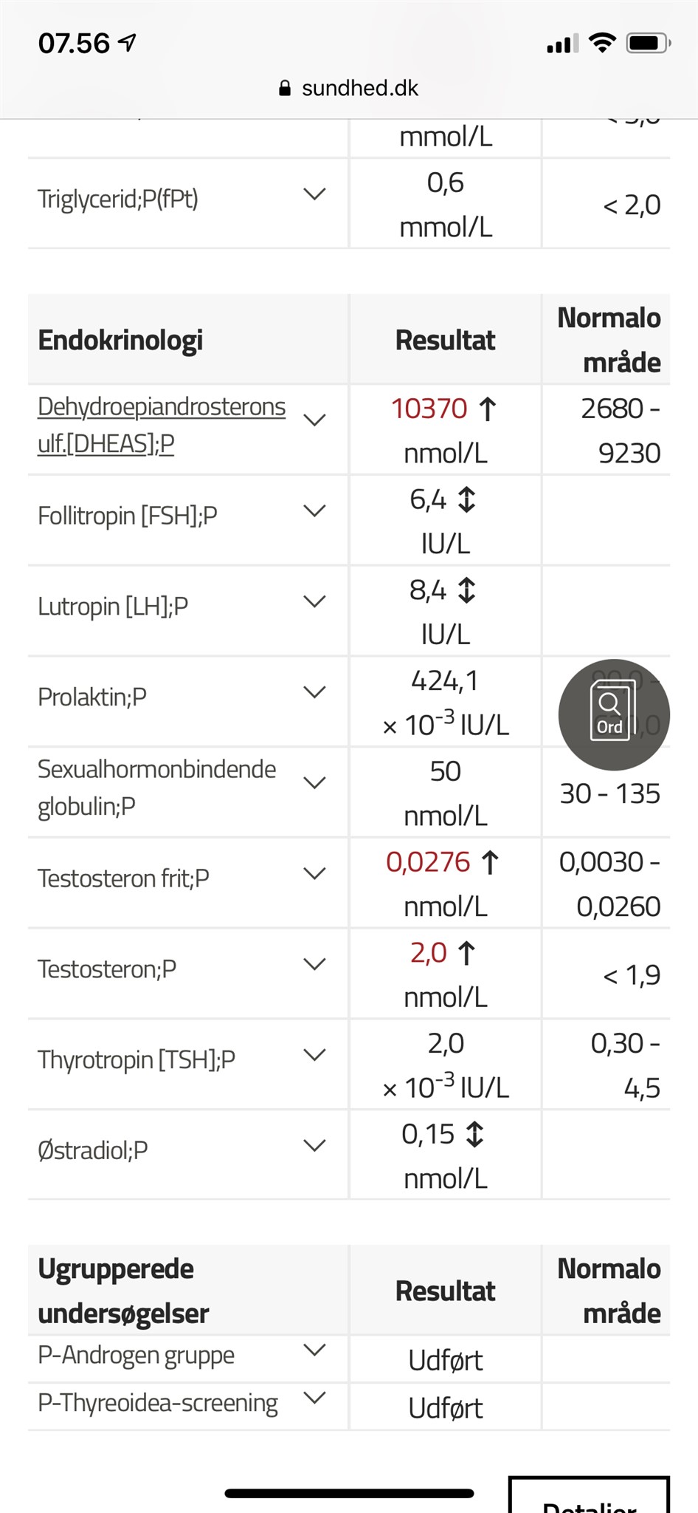Expand the Sexualhormonbindende globulin row
698x1513 pixels.
tap(315, 783)
